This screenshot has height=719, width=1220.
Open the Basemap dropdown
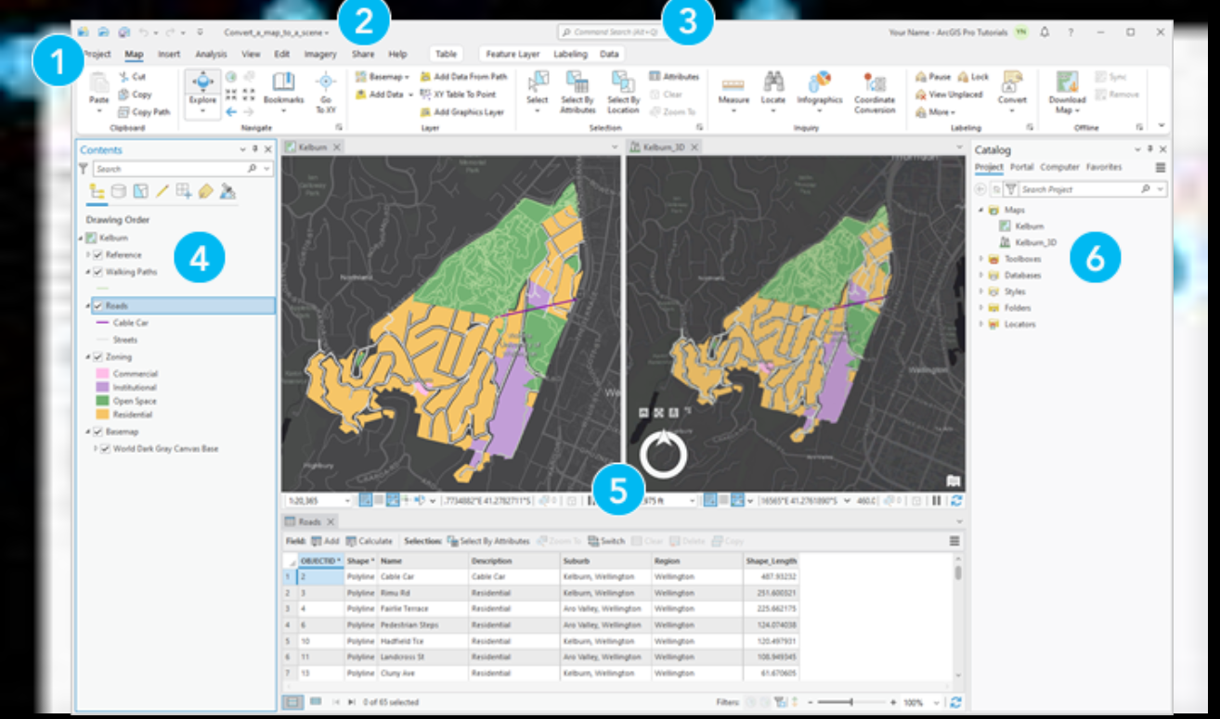click(384, 77)
